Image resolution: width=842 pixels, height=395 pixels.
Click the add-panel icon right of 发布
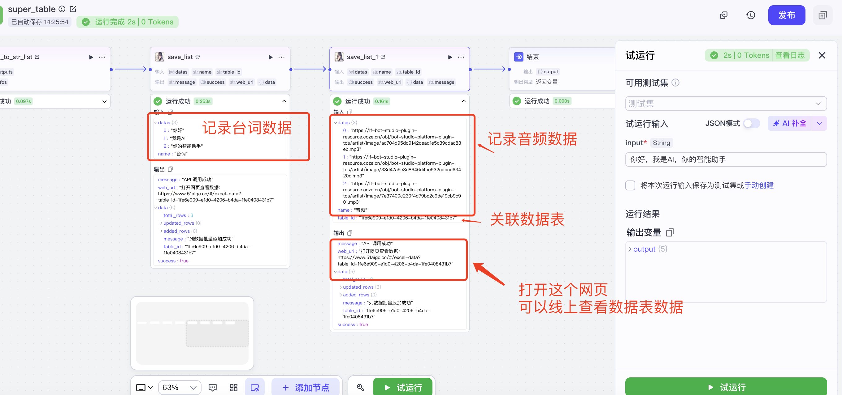pos(822,15)
